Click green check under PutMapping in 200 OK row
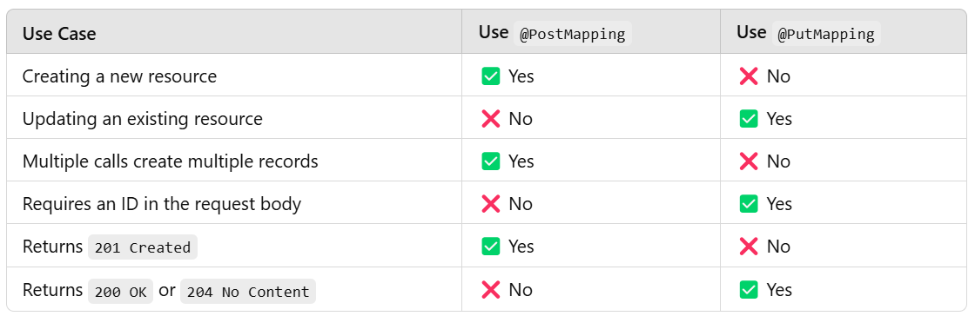Viewport: 975px width, 316px height. [749, 289]
